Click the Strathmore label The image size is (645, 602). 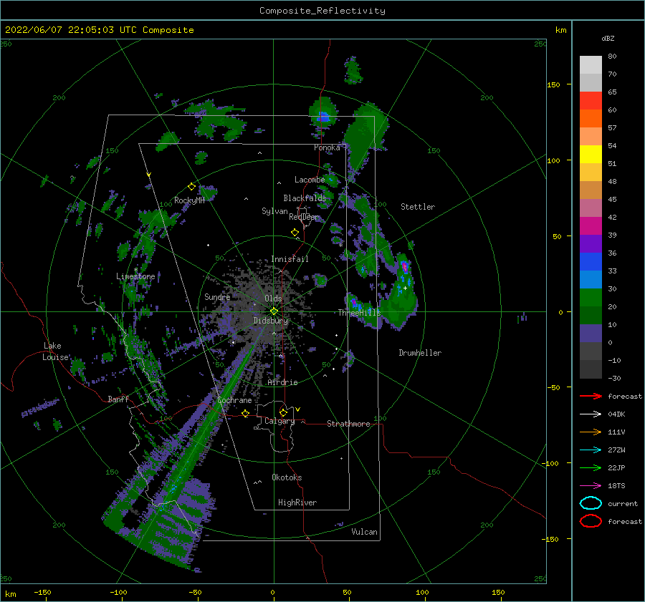coord(348,424)
